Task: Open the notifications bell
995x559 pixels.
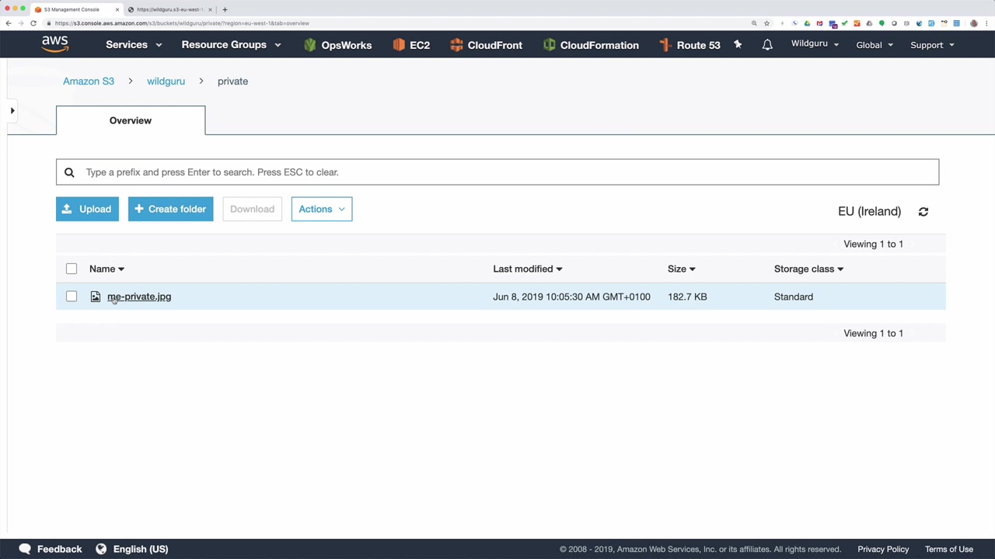Action: (767, 45)
